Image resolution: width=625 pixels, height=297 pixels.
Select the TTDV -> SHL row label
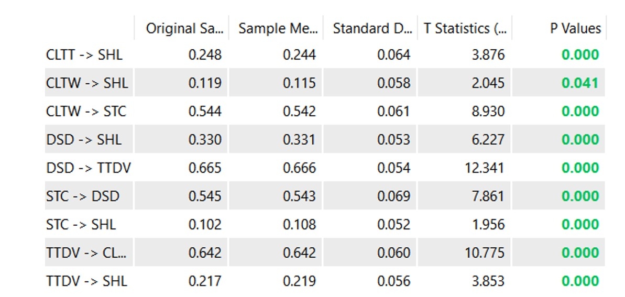pyautogui.click(x=86, y=281)
